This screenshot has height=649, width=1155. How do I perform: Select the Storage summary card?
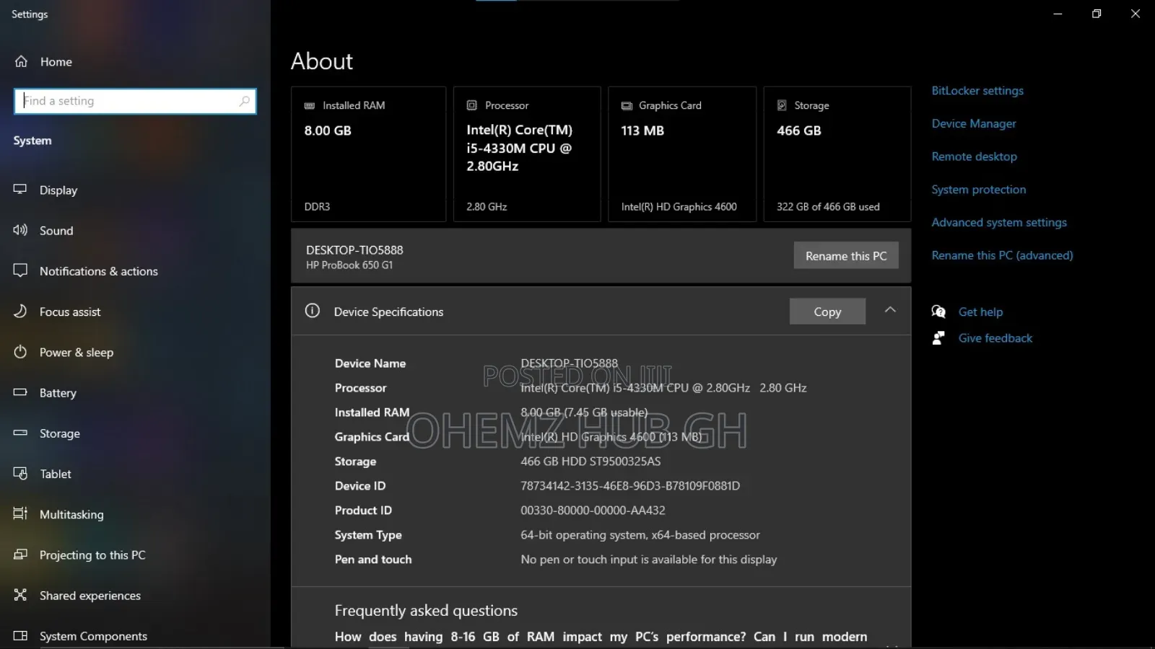(x=837, y=154)
